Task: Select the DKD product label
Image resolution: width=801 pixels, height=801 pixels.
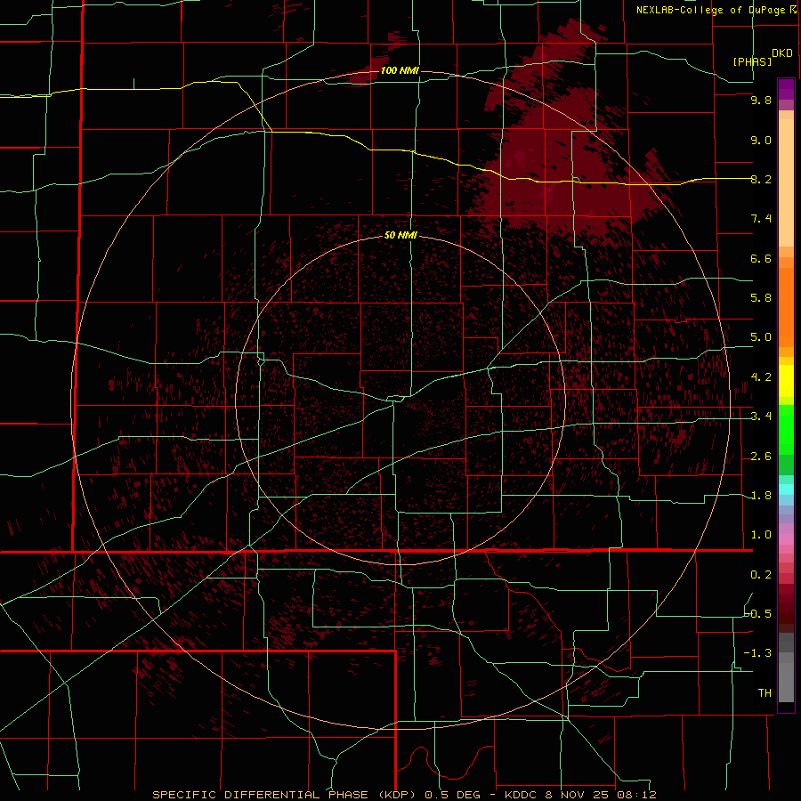Action: [781, 53]
